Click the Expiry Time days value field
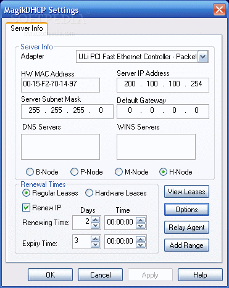Screen dimensions: 229x288 tap(82, 242)
